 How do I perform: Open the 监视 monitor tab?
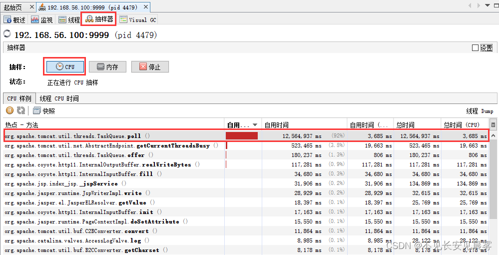[41, 20]
